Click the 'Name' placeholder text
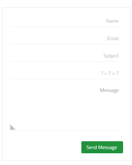Viewport: 132px width, 165px height. 112,21
